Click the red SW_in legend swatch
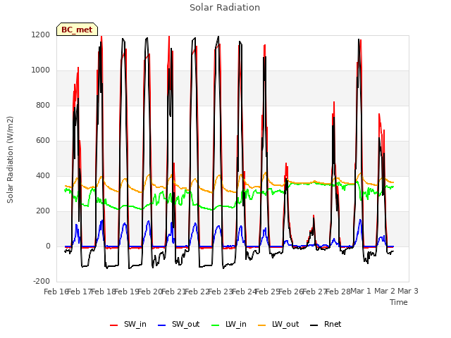 tap(114, 325)
